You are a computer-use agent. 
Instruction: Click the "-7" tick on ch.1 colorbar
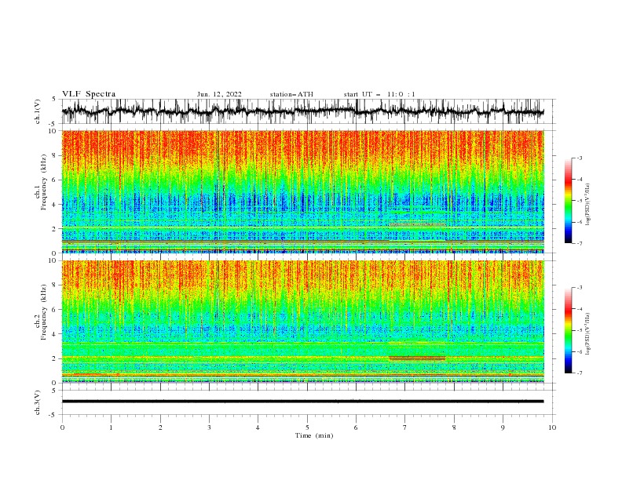(579, 243)
